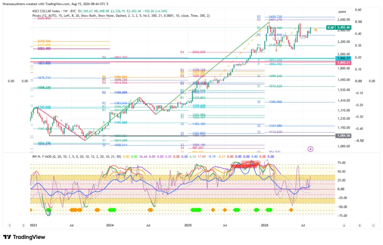Select the B scale letter at bottom right
Image resolution: width=383 pixels, height=245 pixels.
pos(359,226)
